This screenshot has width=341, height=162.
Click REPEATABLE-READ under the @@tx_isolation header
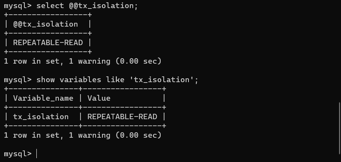(48, 43)
